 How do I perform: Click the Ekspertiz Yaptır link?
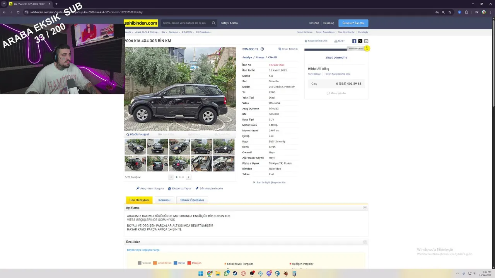[x=179, y=188]
